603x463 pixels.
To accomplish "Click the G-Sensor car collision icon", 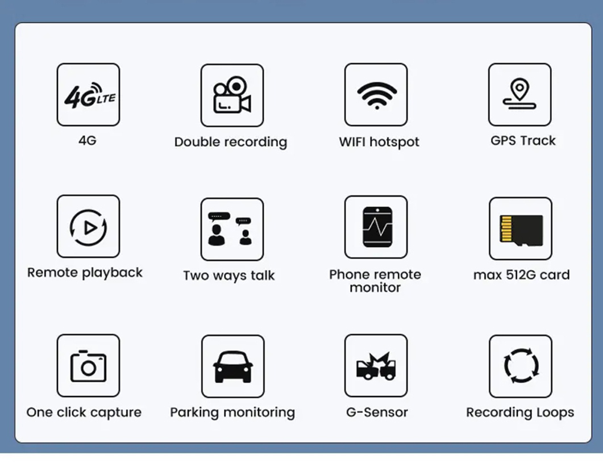I will pos(376,366).
